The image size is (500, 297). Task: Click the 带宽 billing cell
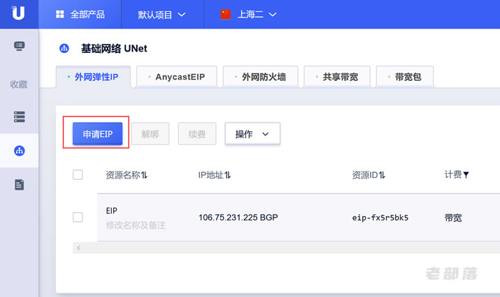[453, 218]
